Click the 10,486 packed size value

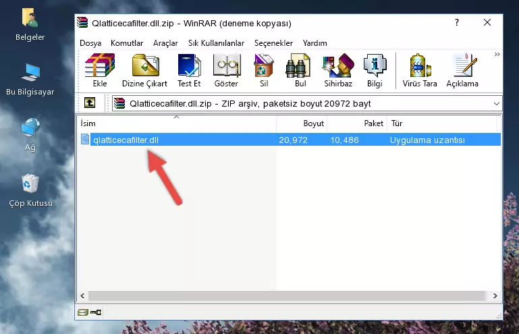[x=344, y=140]
